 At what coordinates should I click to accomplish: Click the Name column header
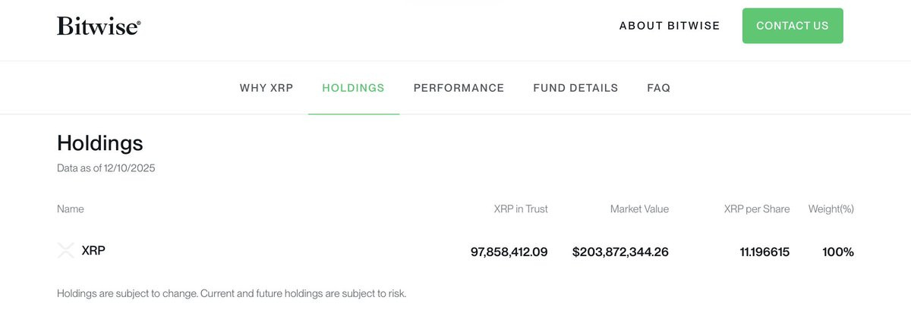[71, 208]
